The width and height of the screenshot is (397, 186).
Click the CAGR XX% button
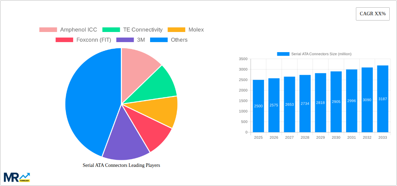point(373,14)
